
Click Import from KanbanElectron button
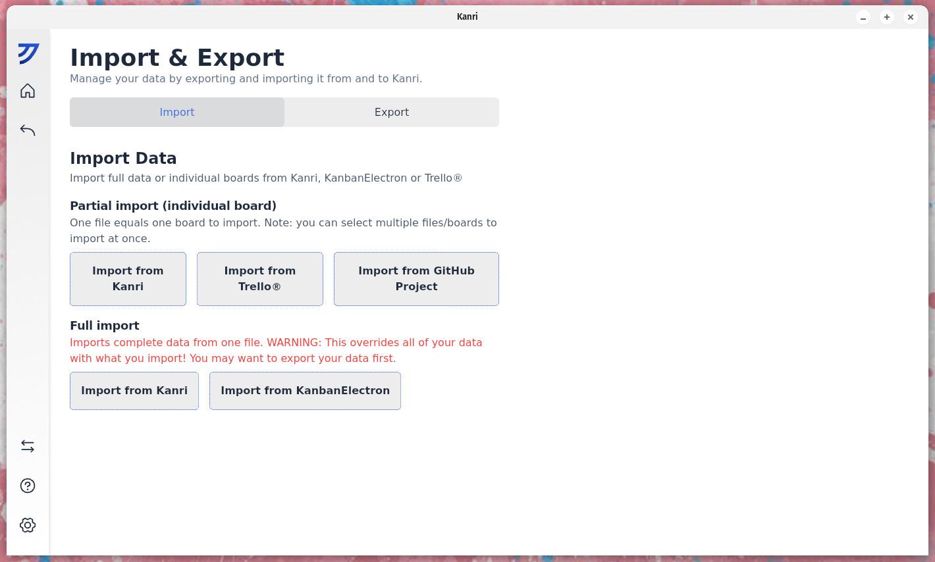tap(305, 391)
